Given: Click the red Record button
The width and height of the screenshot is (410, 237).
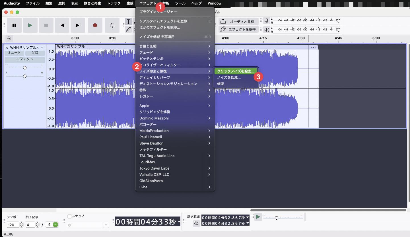Looking at the screenshot, I should [x=95, y=25].
